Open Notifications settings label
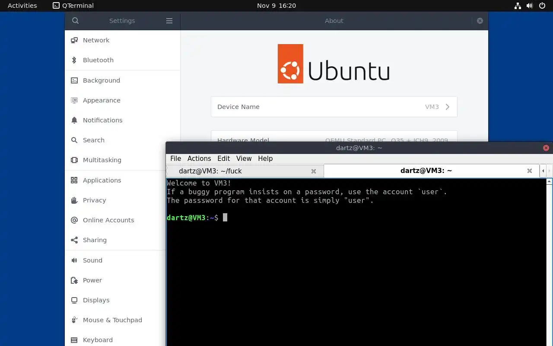This screenshot has width=553, height=346. [x=102, y=120]
